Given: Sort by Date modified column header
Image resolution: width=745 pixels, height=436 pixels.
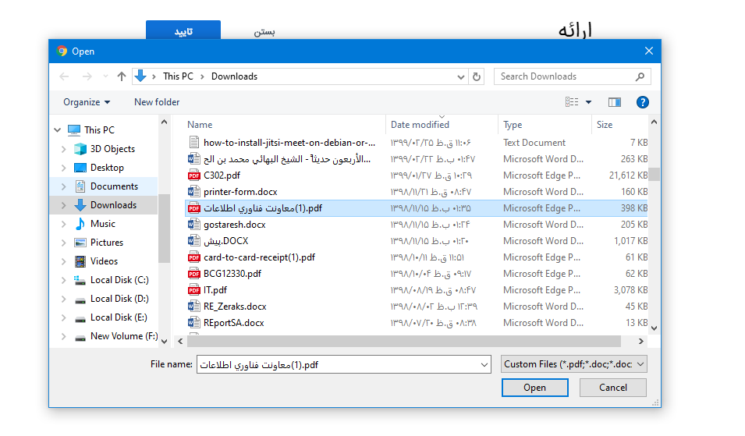Looking at the screenshot, I should [x=420, y=125].
